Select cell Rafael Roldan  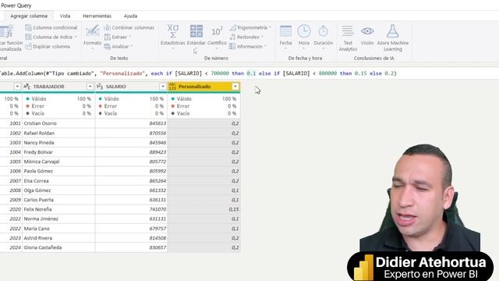click(x=58, y=133)
